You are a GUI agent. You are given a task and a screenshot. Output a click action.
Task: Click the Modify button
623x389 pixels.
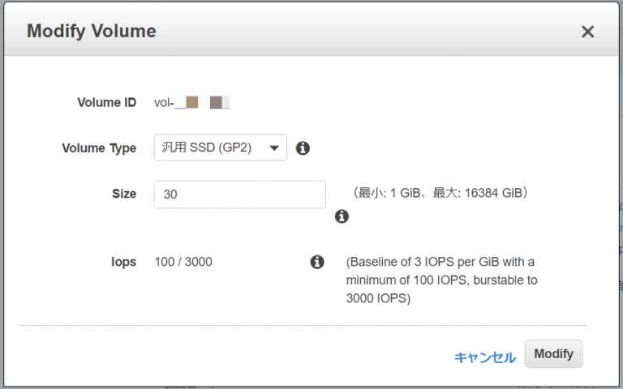(x=554, y=353)
